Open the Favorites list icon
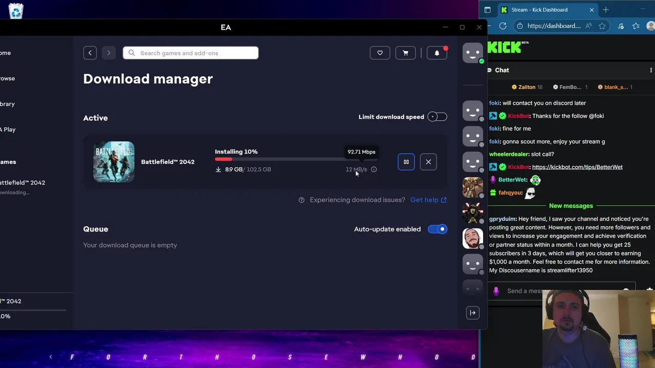 (x=636, y=26)
